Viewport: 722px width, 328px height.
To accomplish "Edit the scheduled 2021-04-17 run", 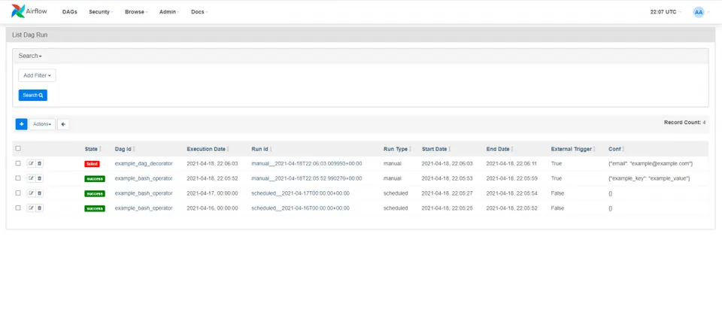I will tap(31, 193).
